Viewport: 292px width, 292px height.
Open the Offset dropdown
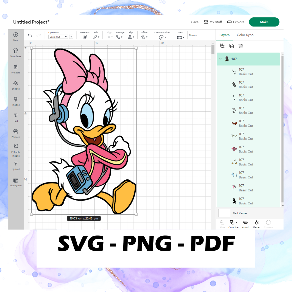(144, 37)
